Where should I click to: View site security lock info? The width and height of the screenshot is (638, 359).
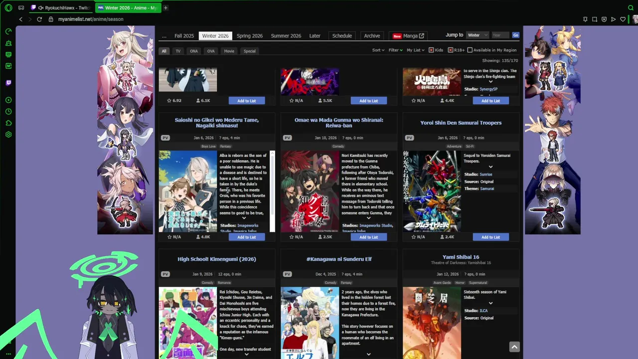point(51,19)
